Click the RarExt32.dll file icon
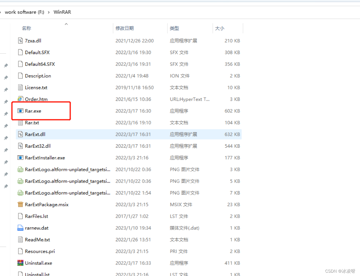Image resolution: width=360 pixels, height=276 pixels. click(21, 146)
